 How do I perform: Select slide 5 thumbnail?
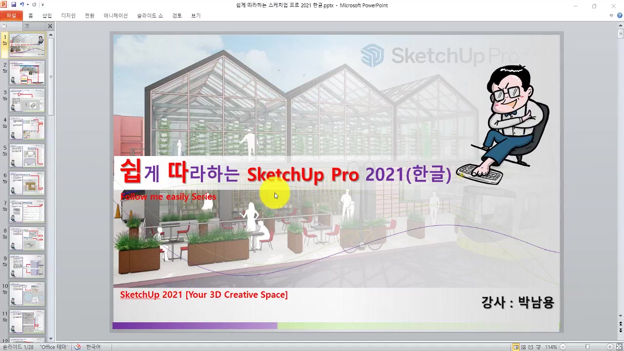[x=27, y=156]
